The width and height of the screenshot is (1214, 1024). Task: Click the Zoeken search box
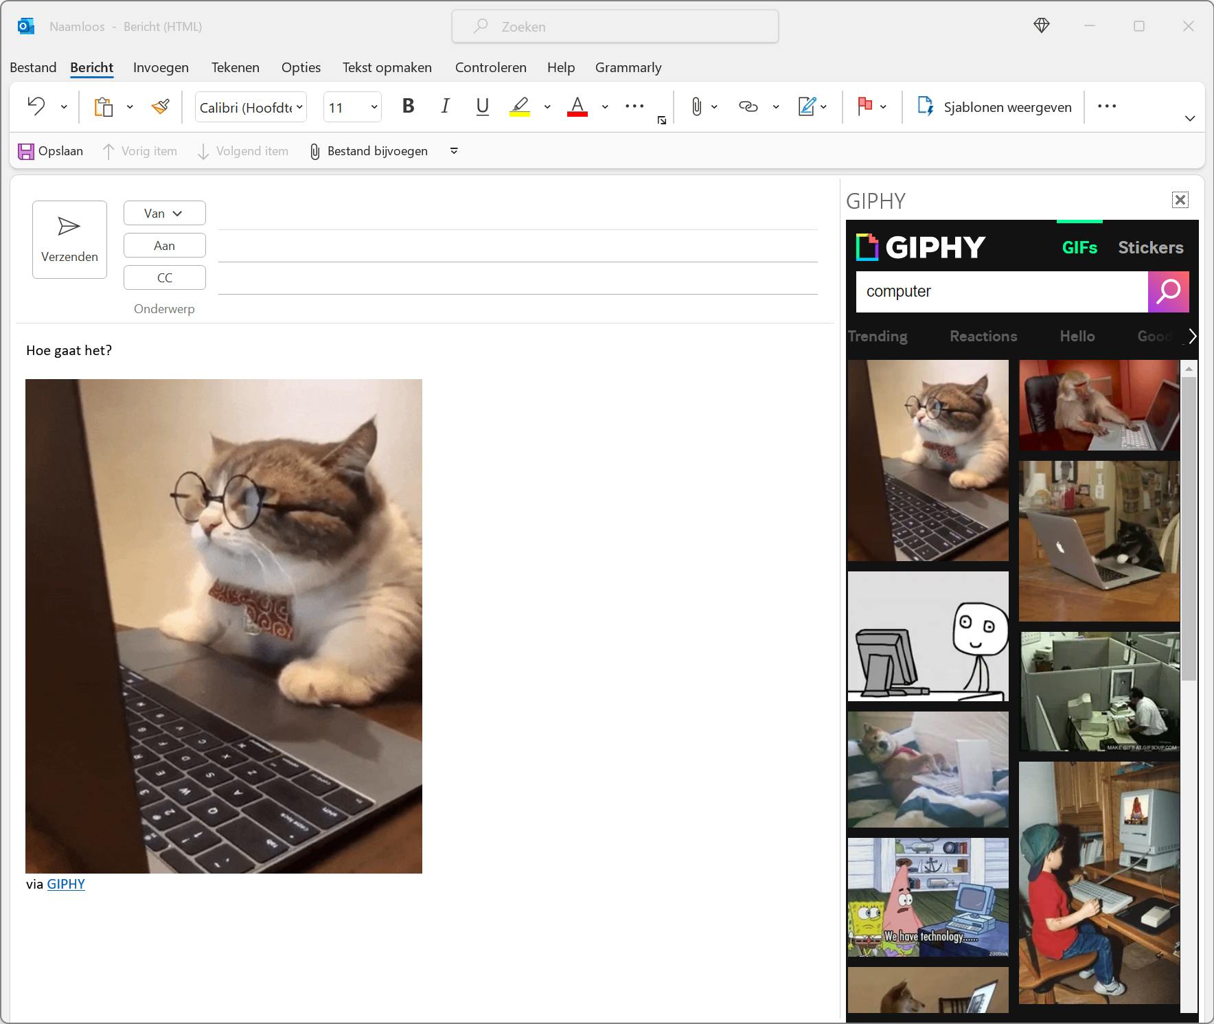point(615,26)
